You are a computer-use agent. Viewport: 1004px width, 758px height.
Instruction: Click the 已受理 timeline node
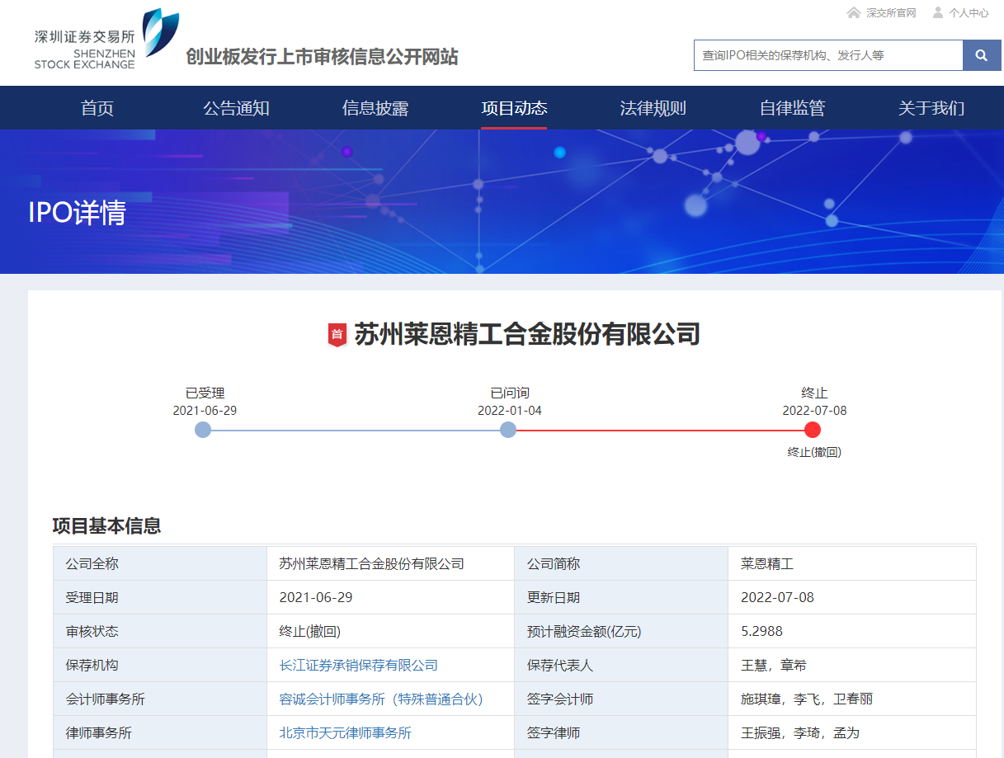click(x=203, y=430)
